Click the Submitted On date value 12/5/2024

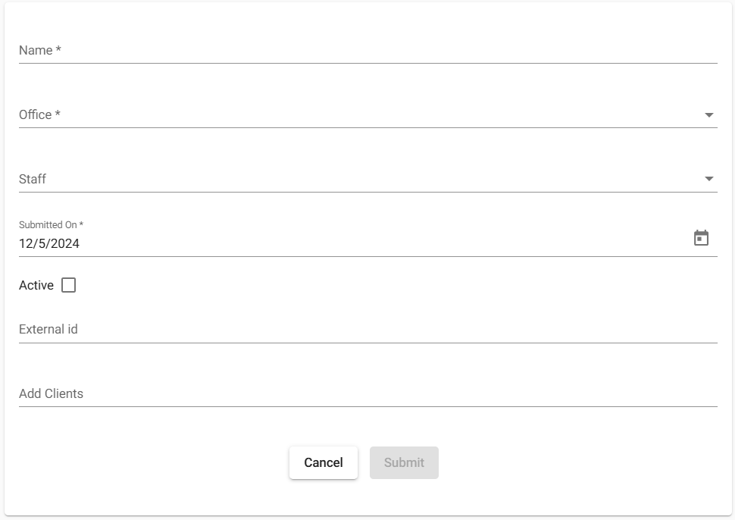(49, 243)
